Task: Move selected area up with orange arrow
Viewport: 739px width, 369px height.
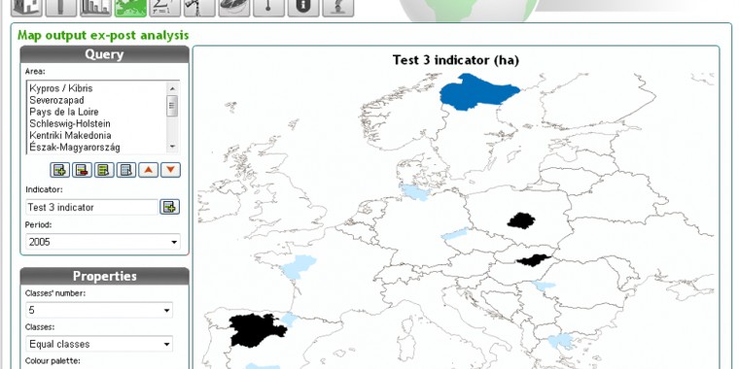Action: (149, 170)
